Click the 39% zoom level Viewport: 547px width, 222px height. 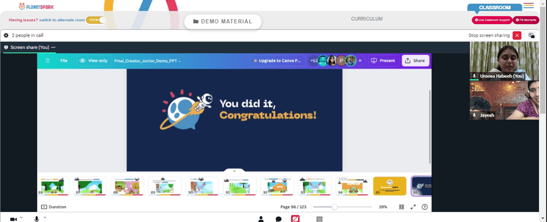[x=383, y=207]
